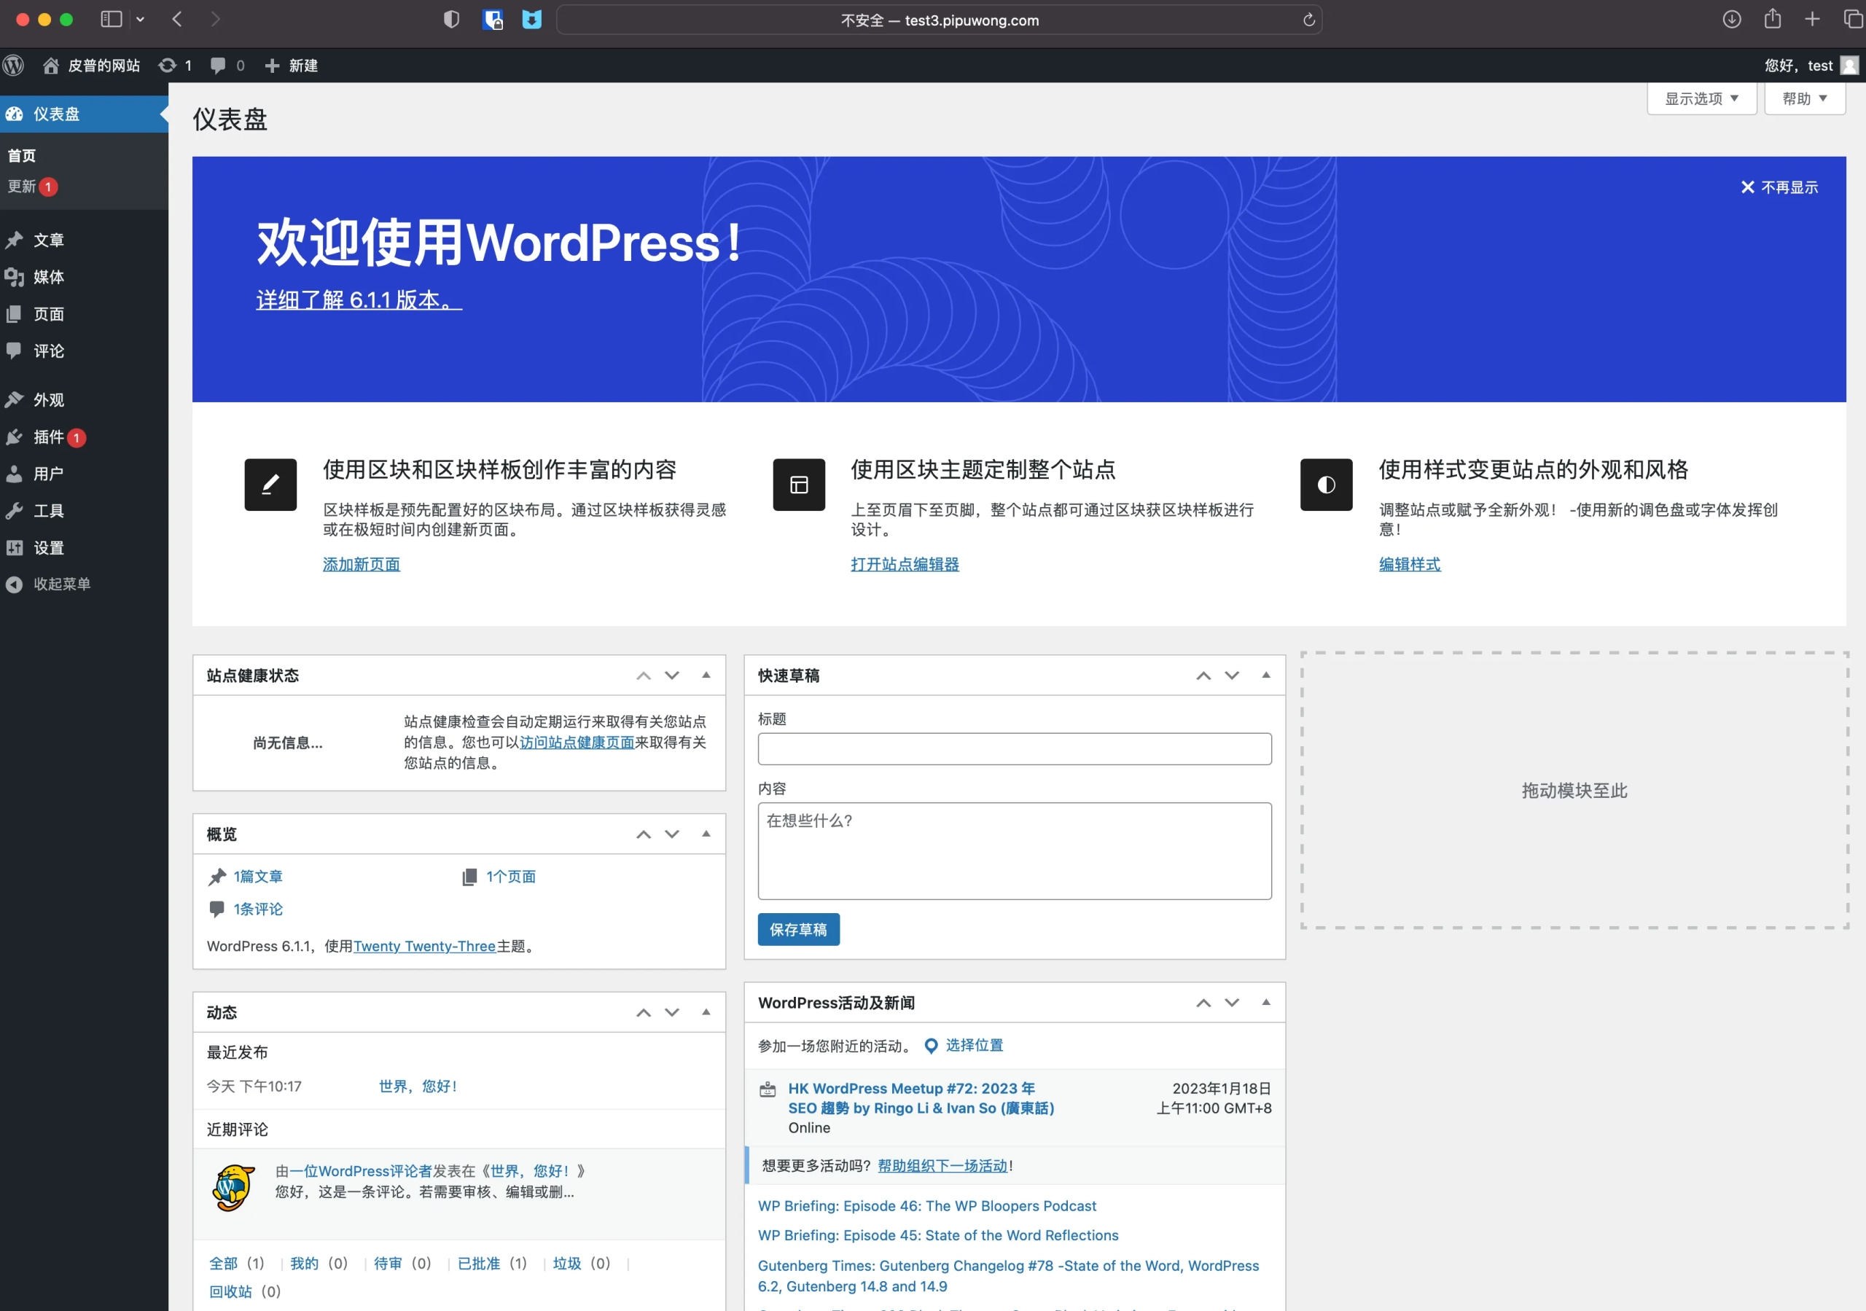Collapse 站点健康状态 panel triangle

click(706, 676)
